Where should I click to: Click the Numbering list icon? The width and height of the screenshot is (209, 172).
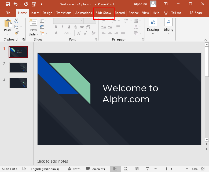(x=114, y=21)
